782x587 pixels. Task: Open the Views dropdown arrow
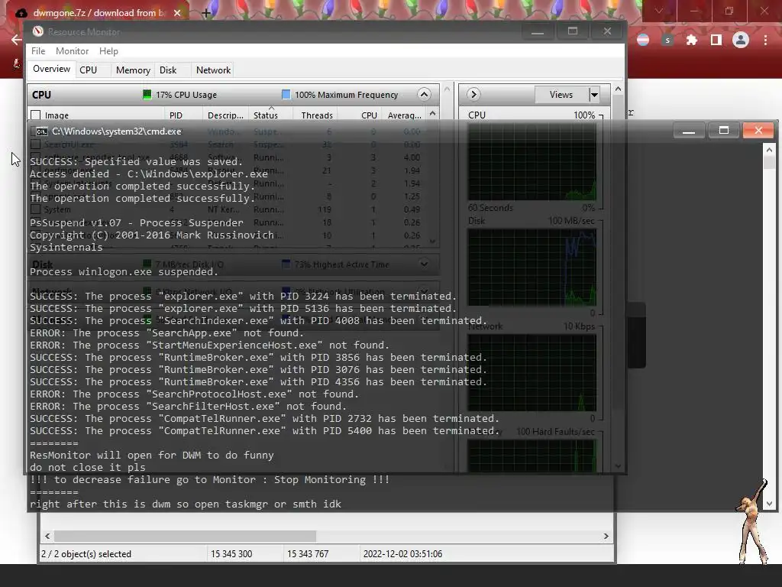pos(594,94)
